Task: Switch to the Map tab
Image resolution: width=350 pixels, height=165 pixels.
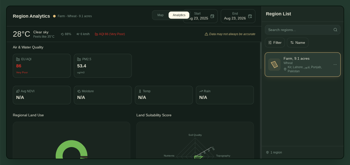Action: (161, 15)
